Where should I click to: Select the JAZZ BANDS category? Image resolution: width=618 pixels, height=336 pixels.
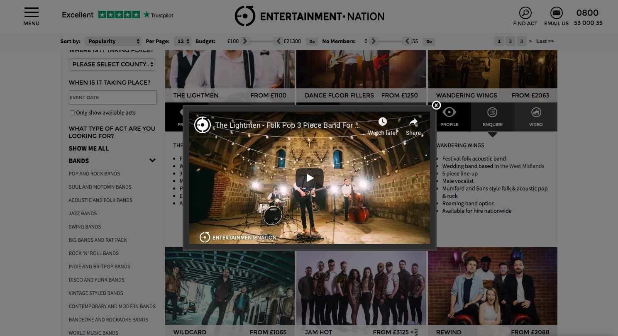click(83, 213)
